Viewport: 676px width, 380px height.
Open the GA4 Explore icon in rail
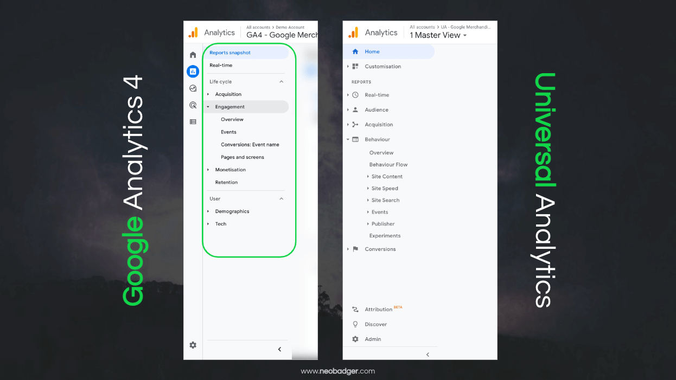[193, 88]
